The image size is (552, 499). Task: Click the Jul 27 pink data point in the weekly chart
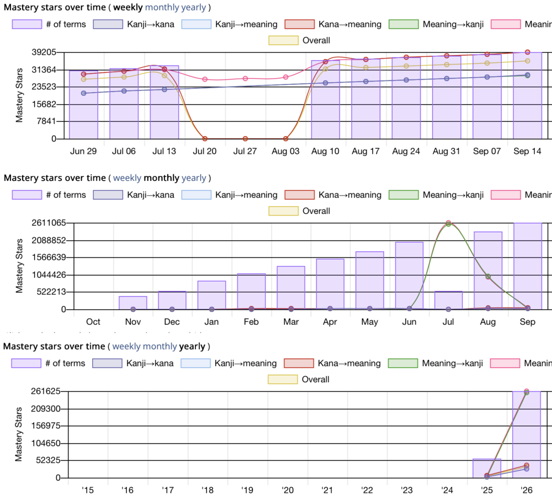coord(246,79)
